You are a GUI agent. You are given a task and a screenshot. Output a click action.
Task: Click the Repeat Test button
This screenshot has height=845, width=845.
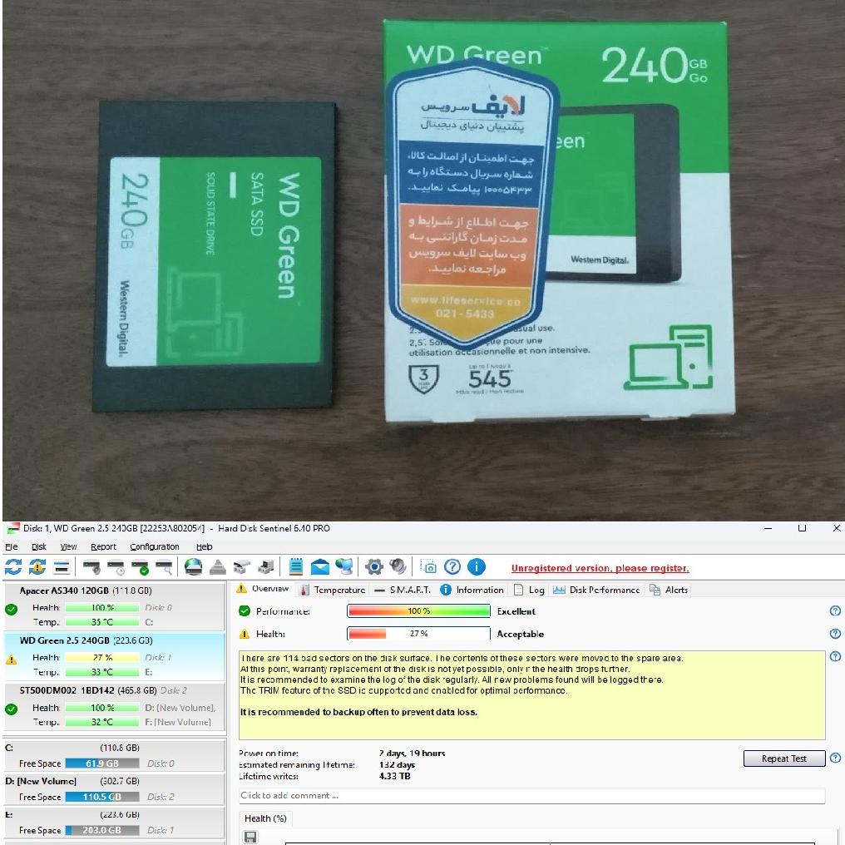(x=784, y=759)
